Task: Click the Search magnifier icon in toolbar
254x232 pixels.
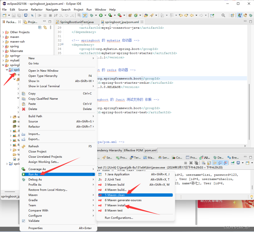Action: pos(223,15)
